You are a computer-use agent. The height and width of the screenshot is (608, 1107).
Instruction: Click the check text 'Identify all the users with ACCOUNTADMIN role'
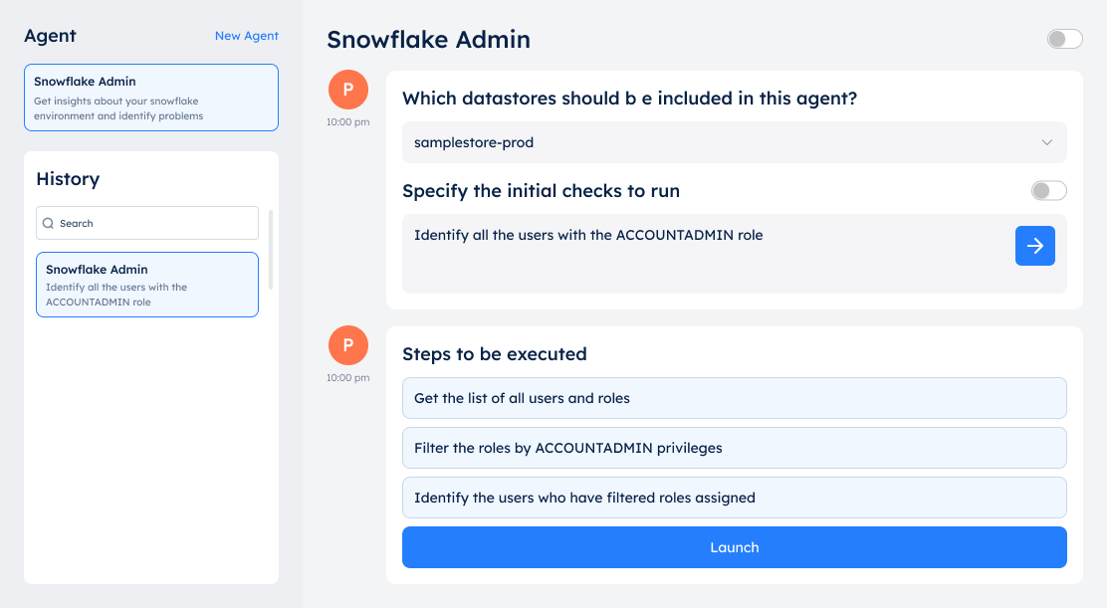tap(587, 235)
